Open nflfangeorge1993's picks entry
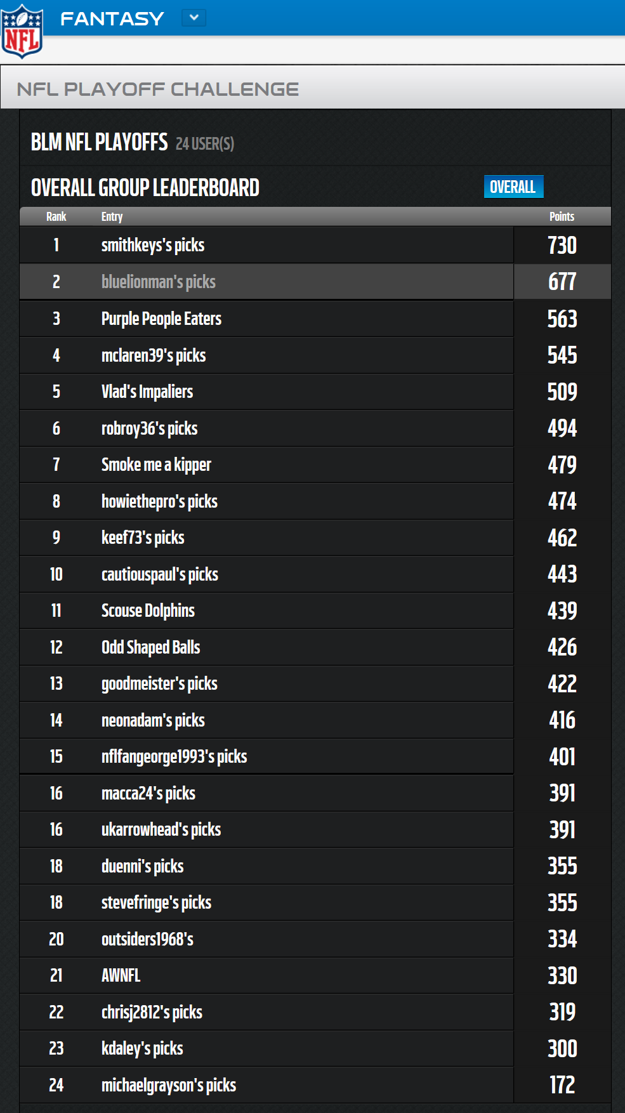 [174, 756]
